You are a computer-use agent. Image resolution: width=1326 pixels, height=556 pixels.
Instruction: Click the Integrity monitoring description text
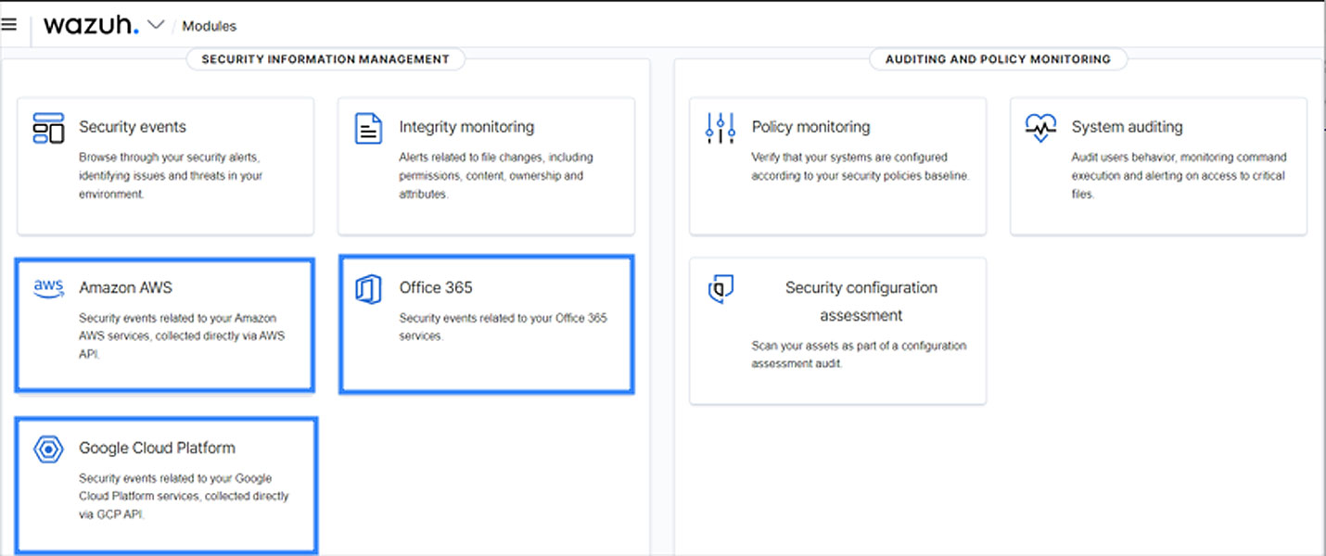click(x=496, y=176)
